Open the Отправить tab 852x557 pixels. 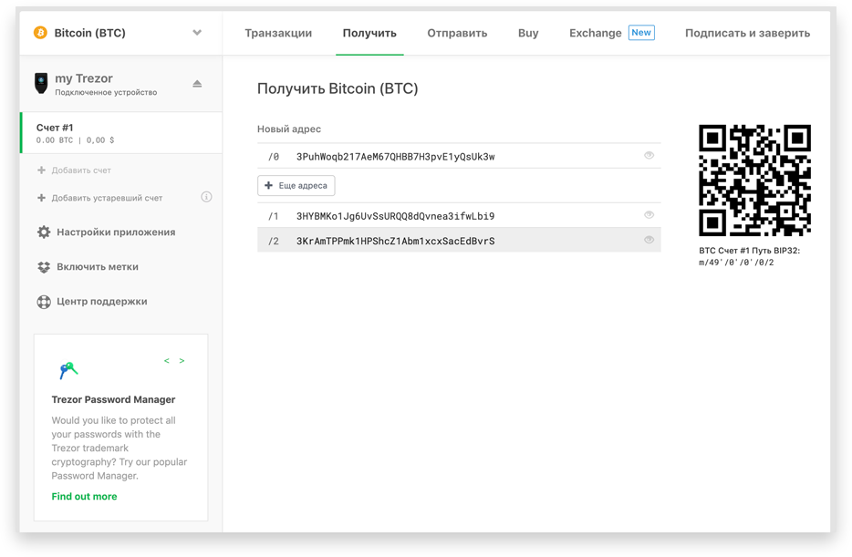(x=457, y=33)
